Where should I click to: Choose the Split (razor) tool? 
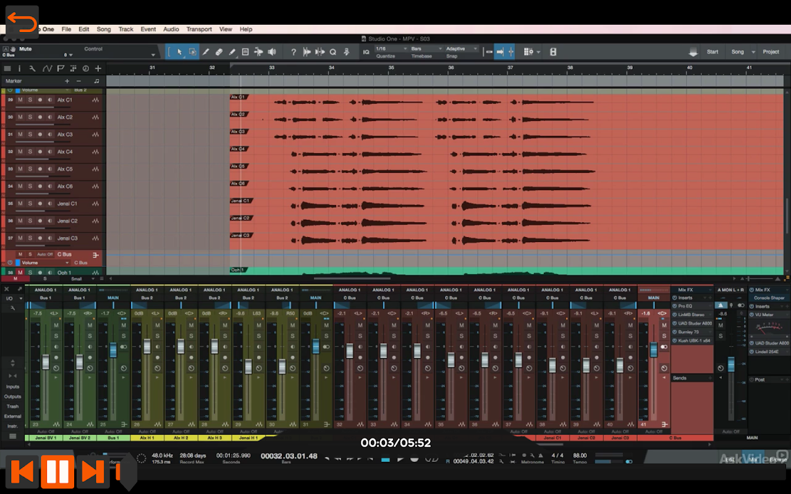(x=206, y=52)
